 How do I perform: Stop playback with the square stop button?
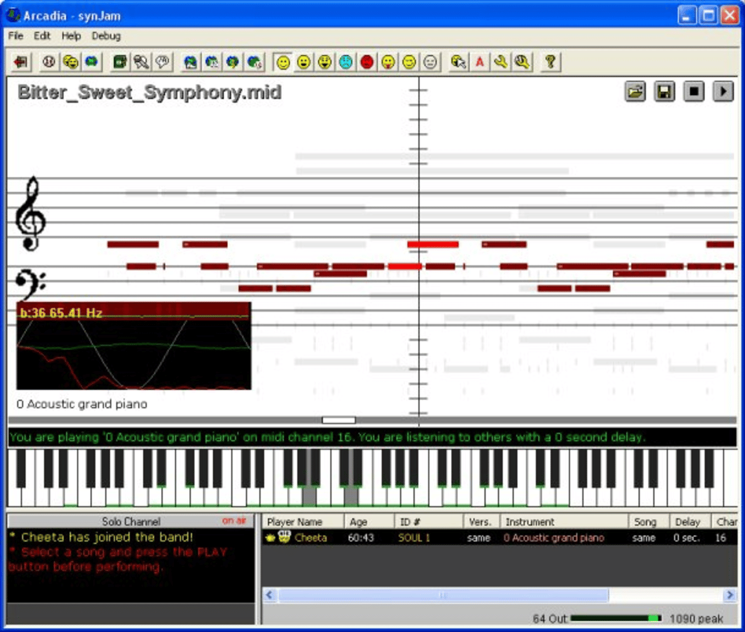[694, 92]
